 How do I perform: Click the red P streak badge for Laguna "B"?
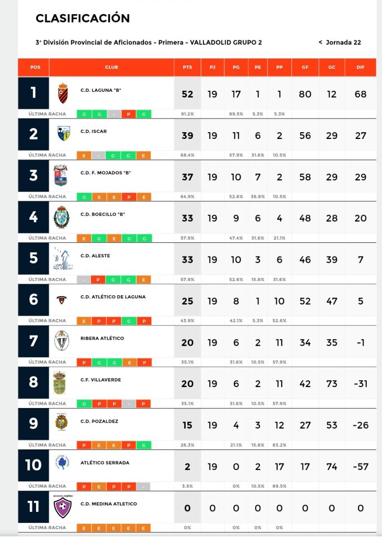pos(129,114)
